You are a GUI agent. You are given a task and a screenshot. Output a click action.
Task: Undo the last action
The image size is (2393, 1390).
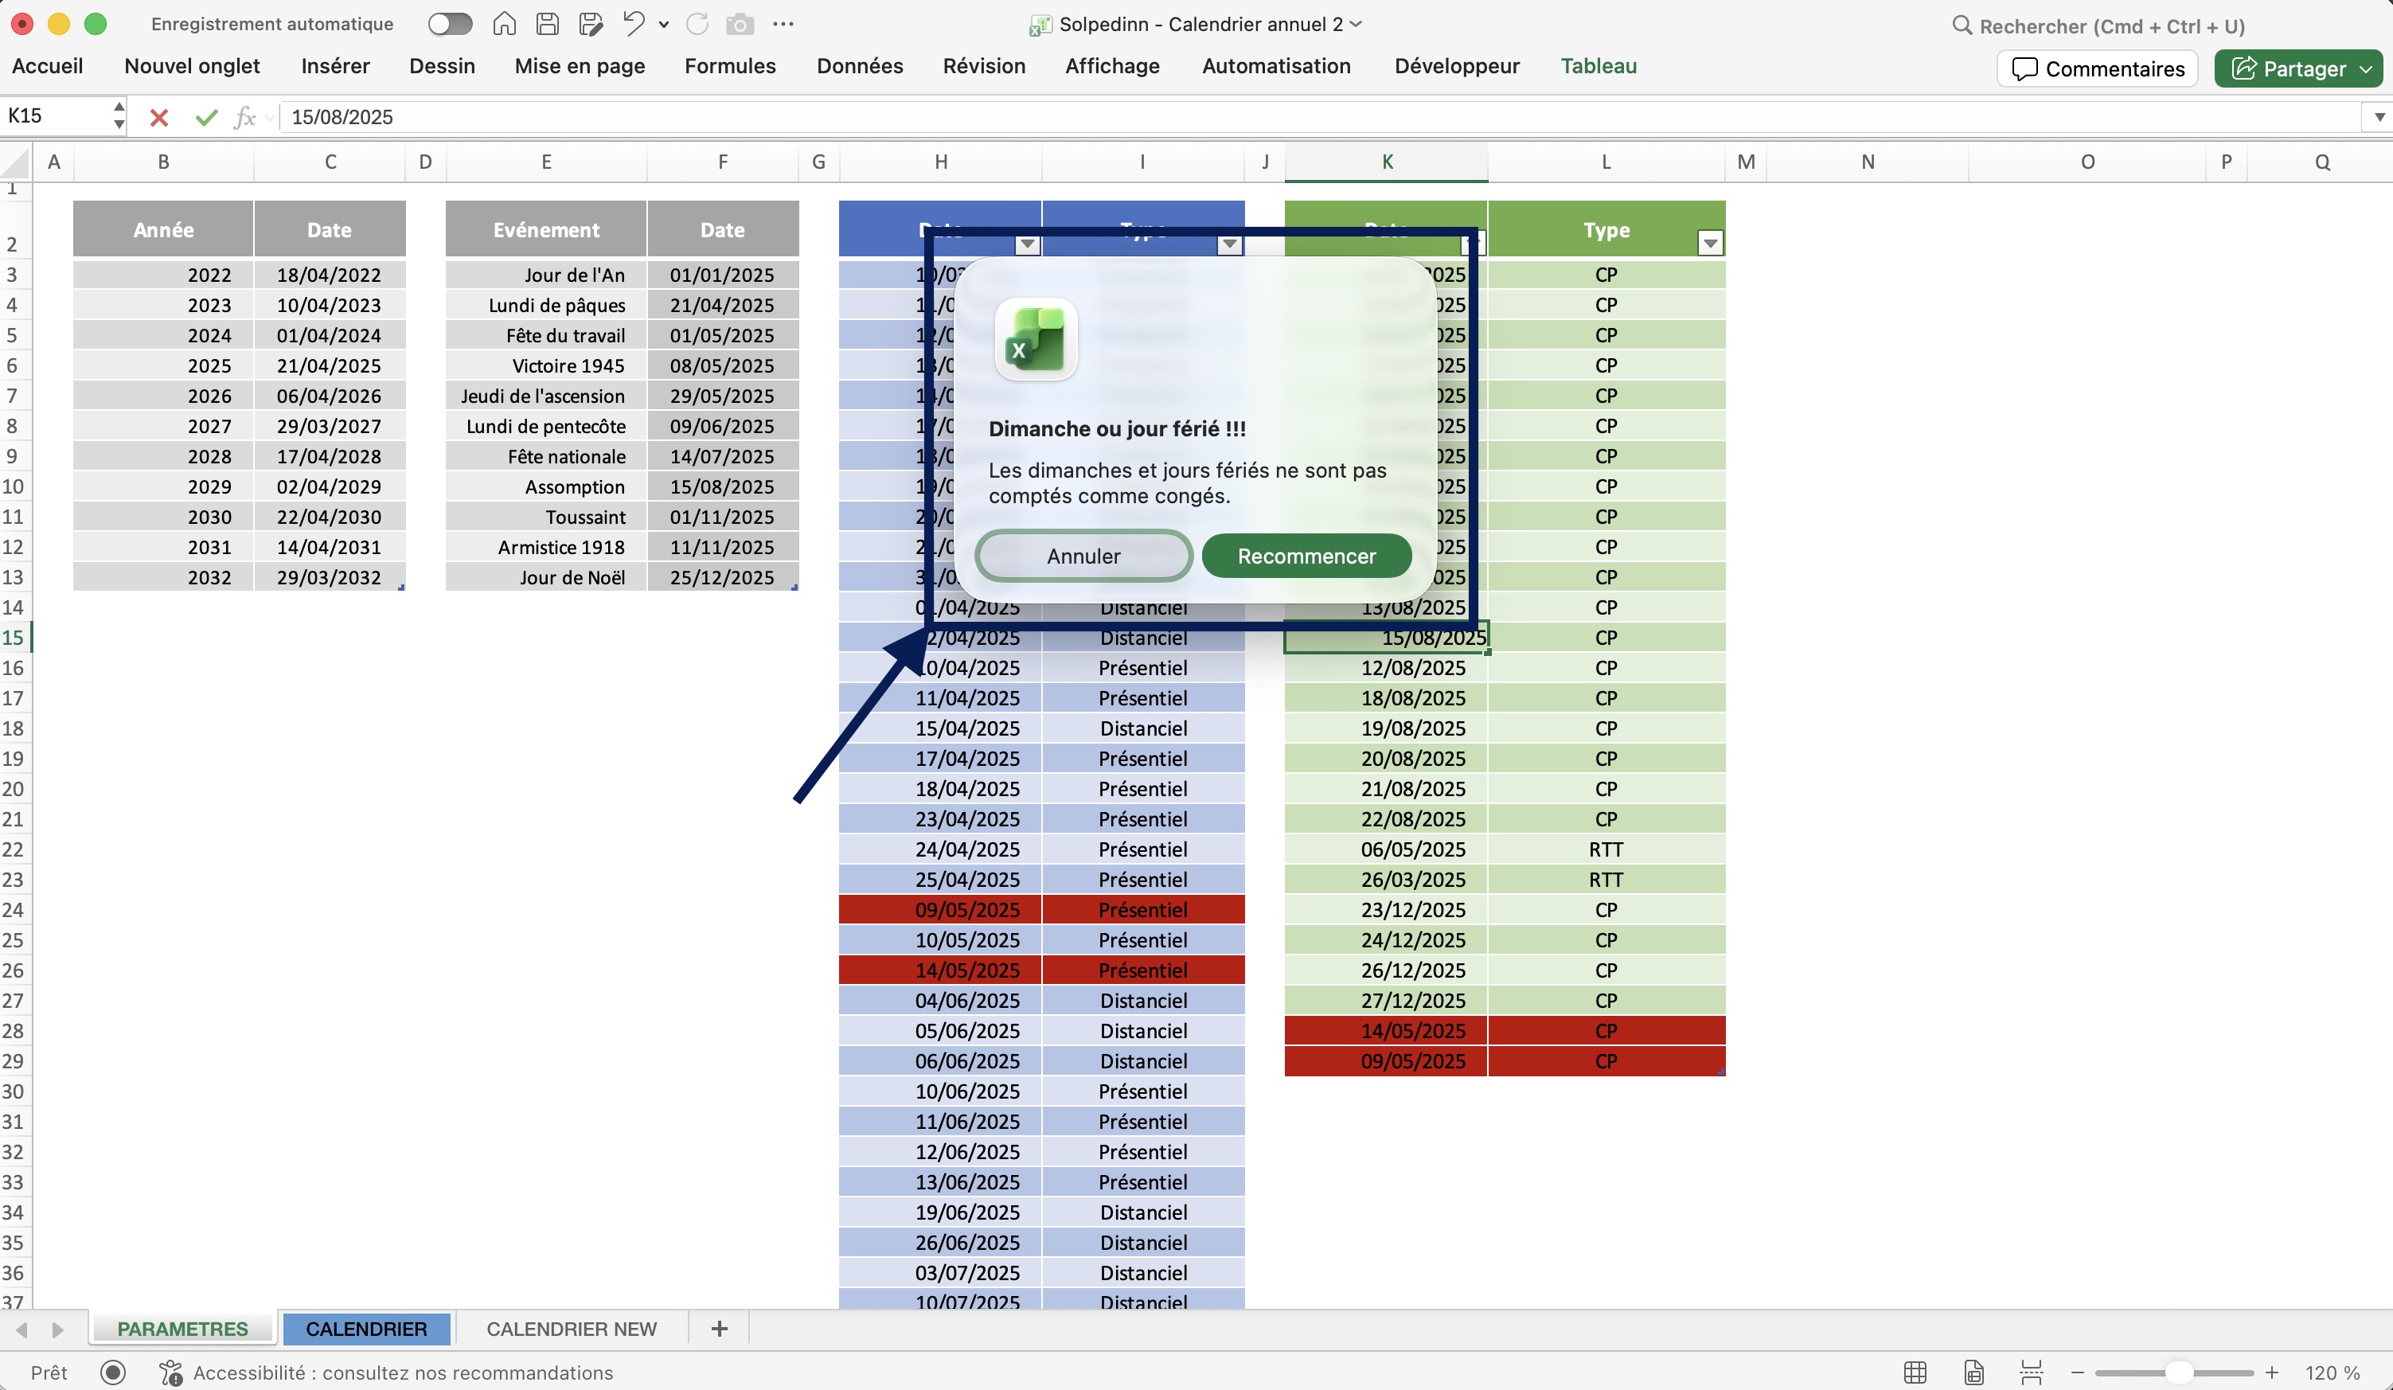coord(634,24)
